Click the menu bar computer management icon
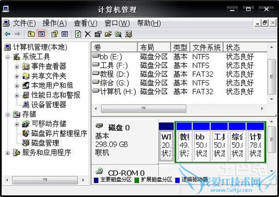279x197 pixels. tap(6, 23)
